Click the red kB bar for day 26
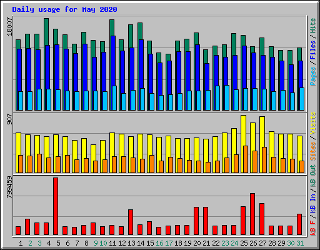Screen dimensions: 320x250 tap(252, 214)
